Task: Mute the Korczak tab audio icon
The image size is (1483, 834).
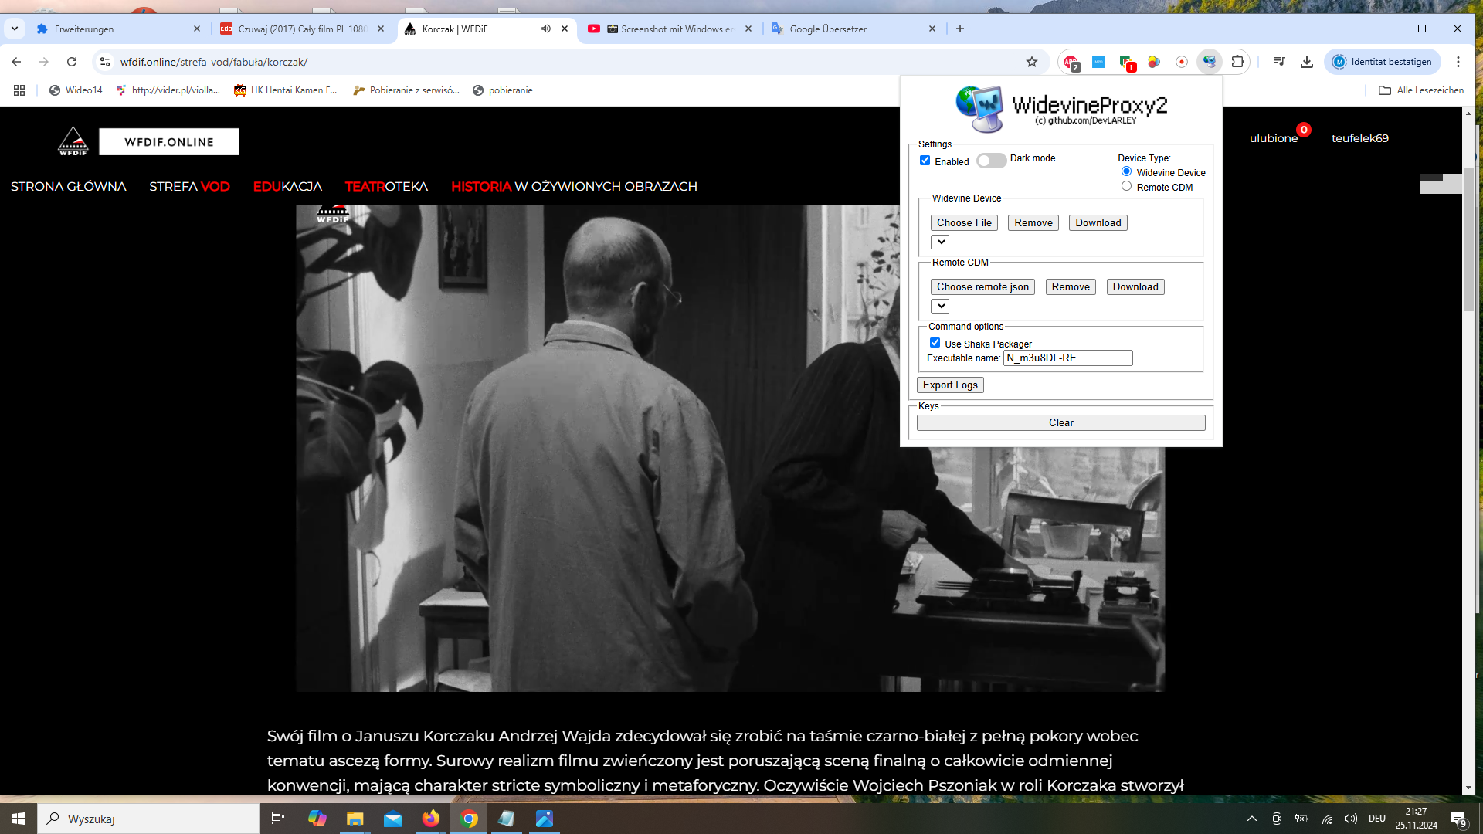Action: [x=546, y=29]
